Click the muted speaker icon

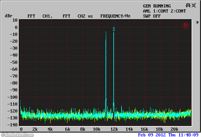click(194, 5)
